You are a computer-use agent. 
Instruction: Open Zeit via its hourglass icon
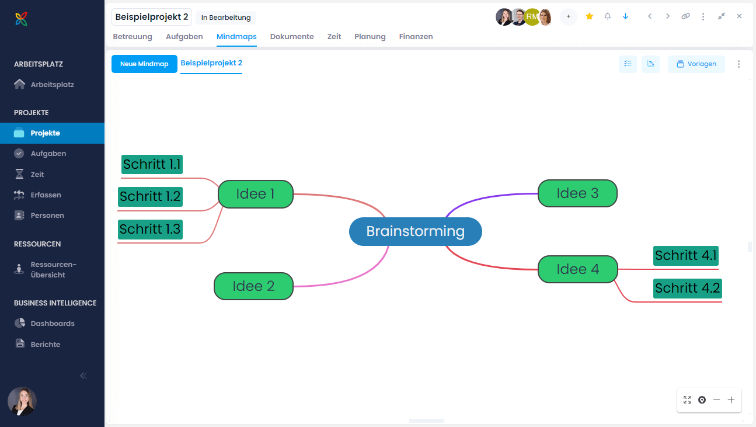[x=19, y=174]
